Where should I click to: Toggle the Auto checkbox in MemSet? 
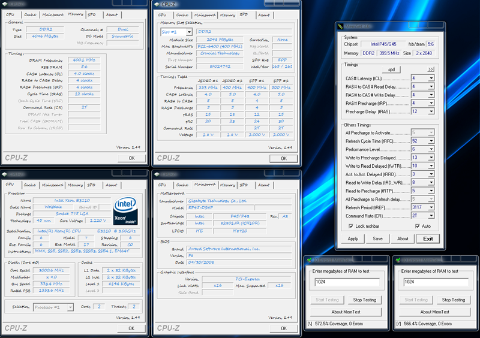coord(417,227)
